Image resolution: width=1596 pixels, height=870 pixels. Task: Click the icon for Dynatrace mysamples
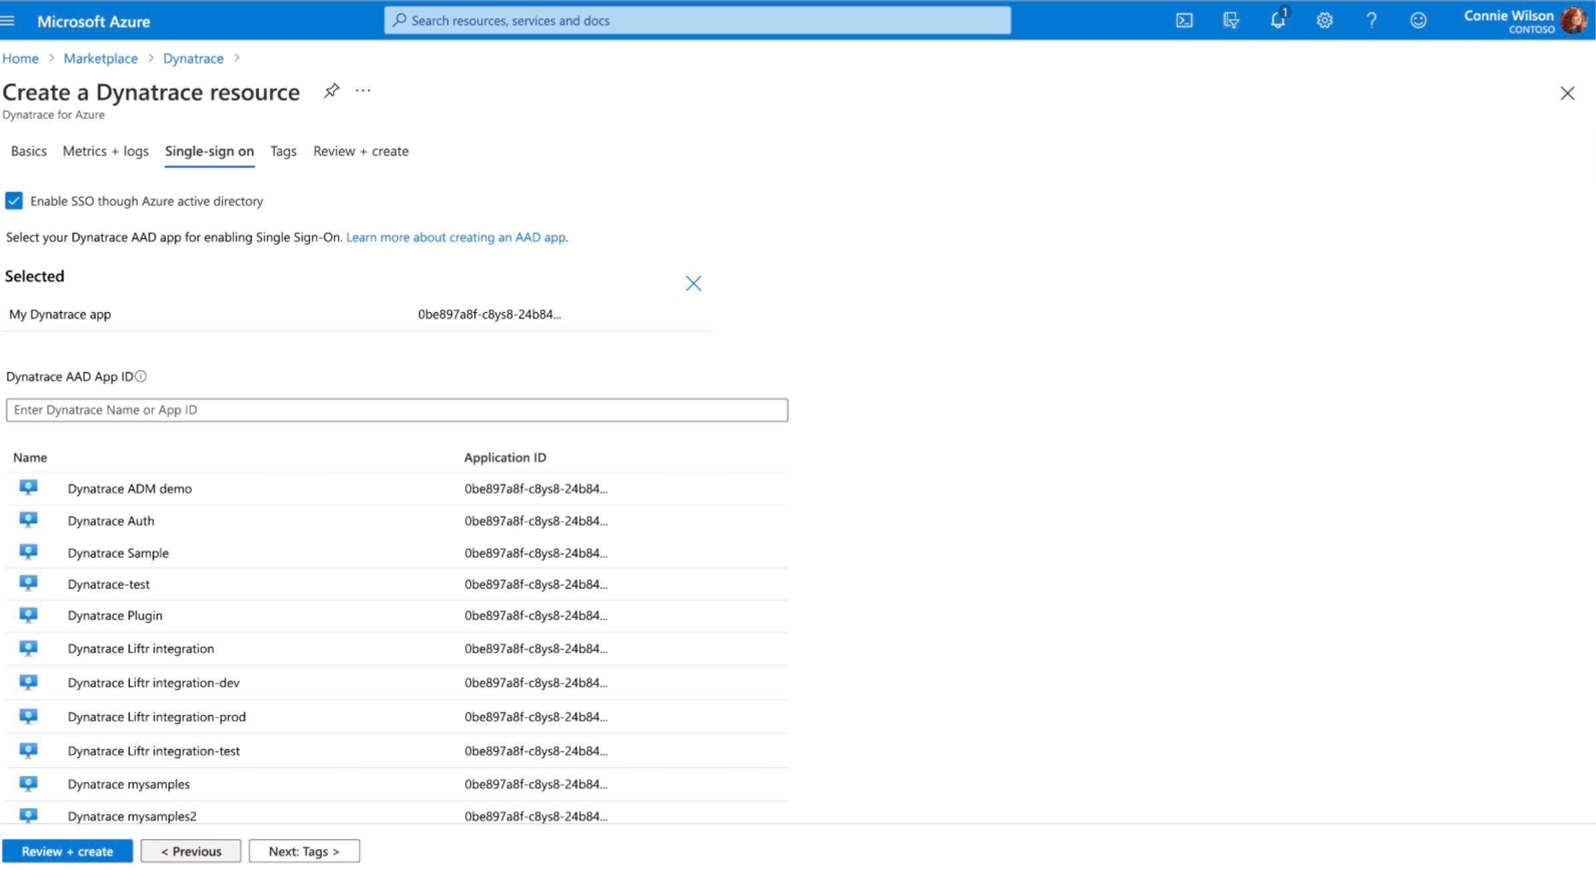coord(28,783)
